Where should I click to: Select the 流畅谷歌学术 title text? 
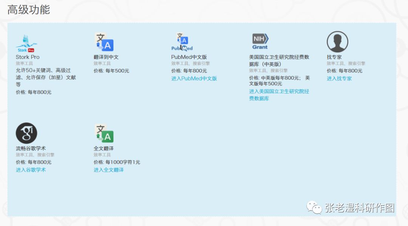coord(31,148)
